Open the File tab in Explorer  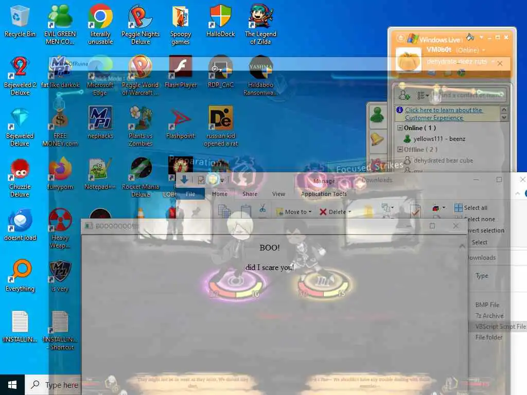190,194
